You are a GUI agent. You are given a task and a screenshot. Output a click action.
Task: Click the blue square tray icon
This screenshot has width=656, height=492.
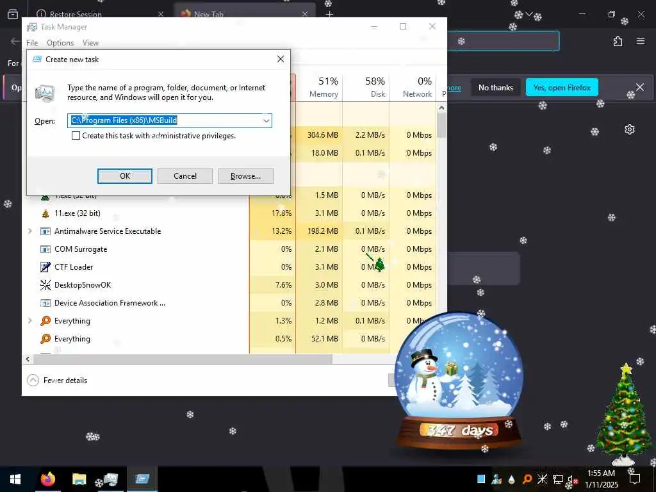pyautogui.click(x=481, y=479)
